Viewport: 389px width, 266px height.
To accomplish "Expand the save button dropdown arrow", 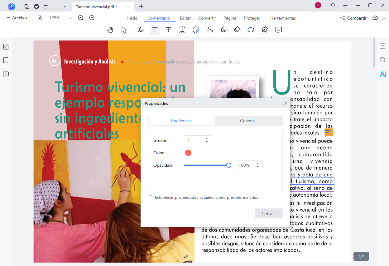I will click(65, 6).
